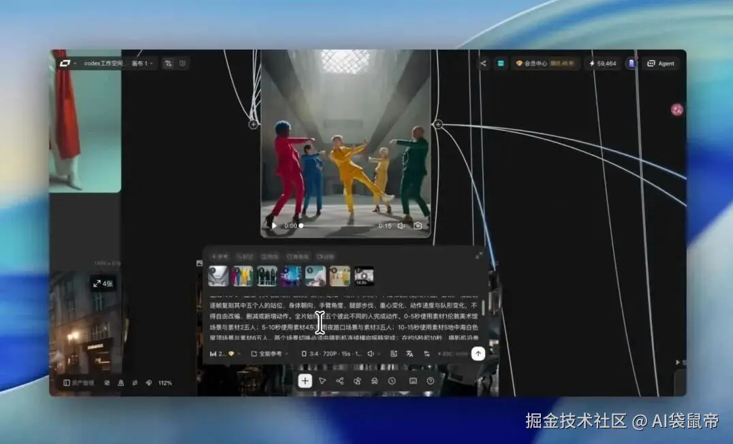Select reference thumbnail 4 night street

[292, 276]
